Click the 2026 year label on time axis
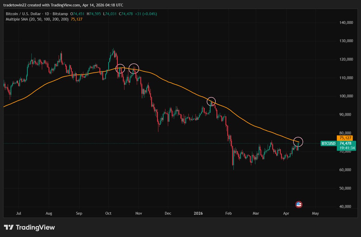This screenshot has height=237, width=361. coord(199,213)
